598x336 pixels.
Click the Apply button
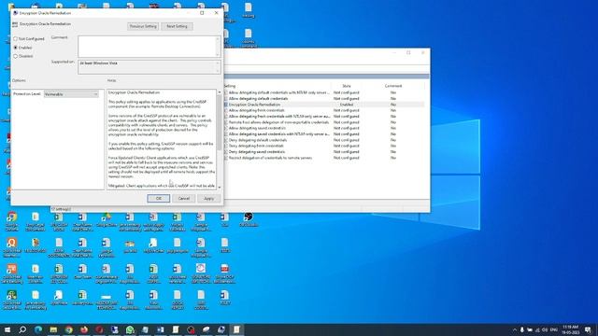tap(208, 199)
